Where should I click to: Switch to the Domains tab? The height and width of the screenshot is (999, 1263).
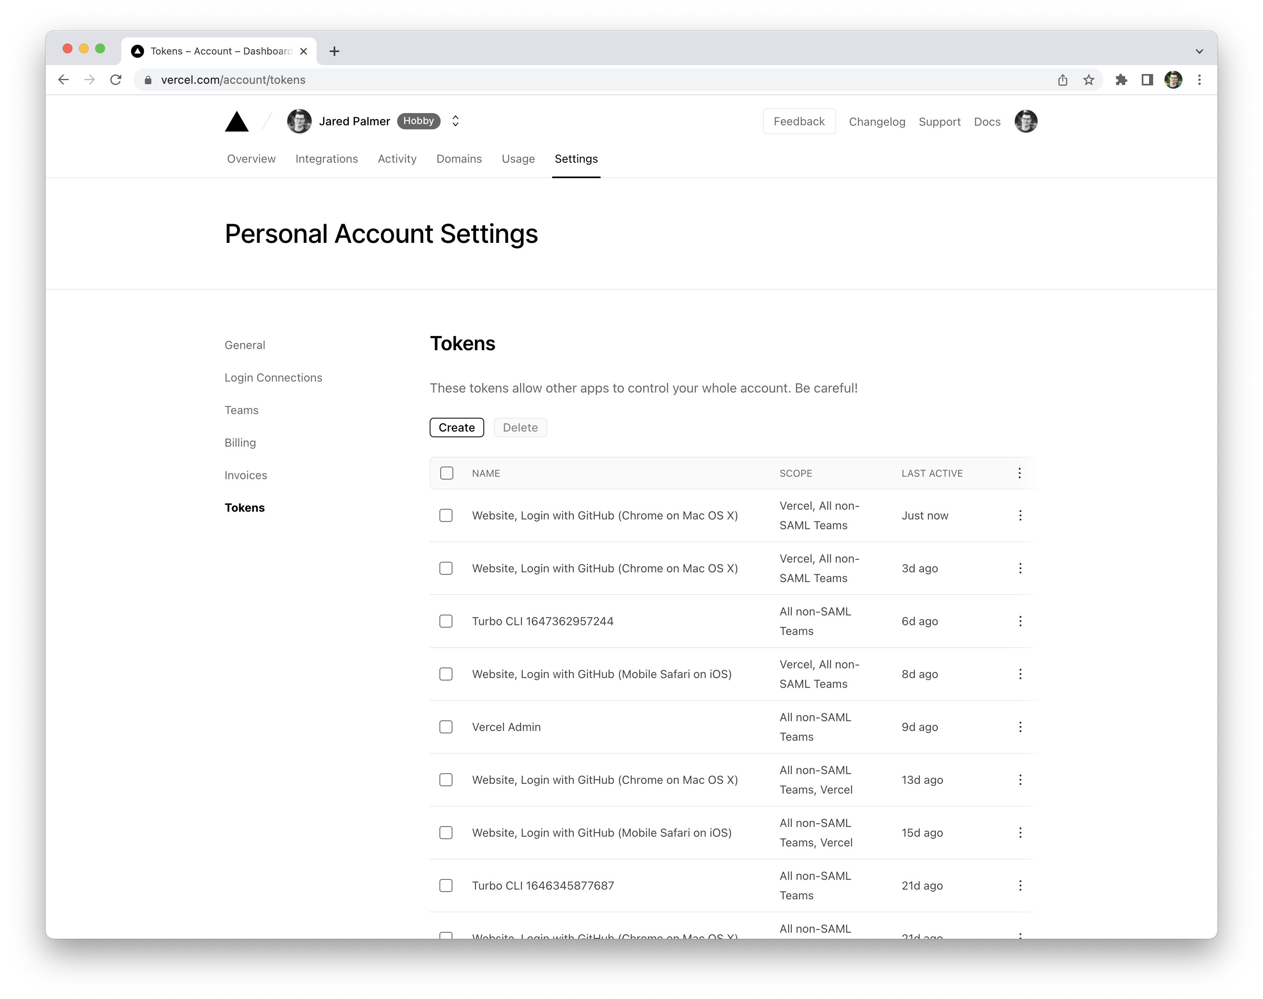coord(459,159)
